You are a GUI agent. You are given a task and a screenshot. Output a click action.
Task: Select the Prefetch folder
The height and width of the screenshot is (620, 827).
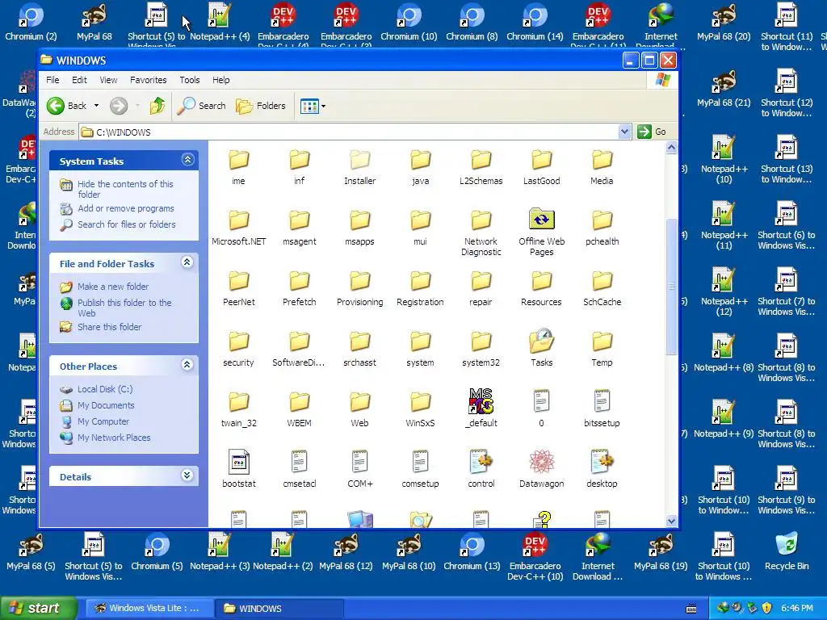pos(299,289)
